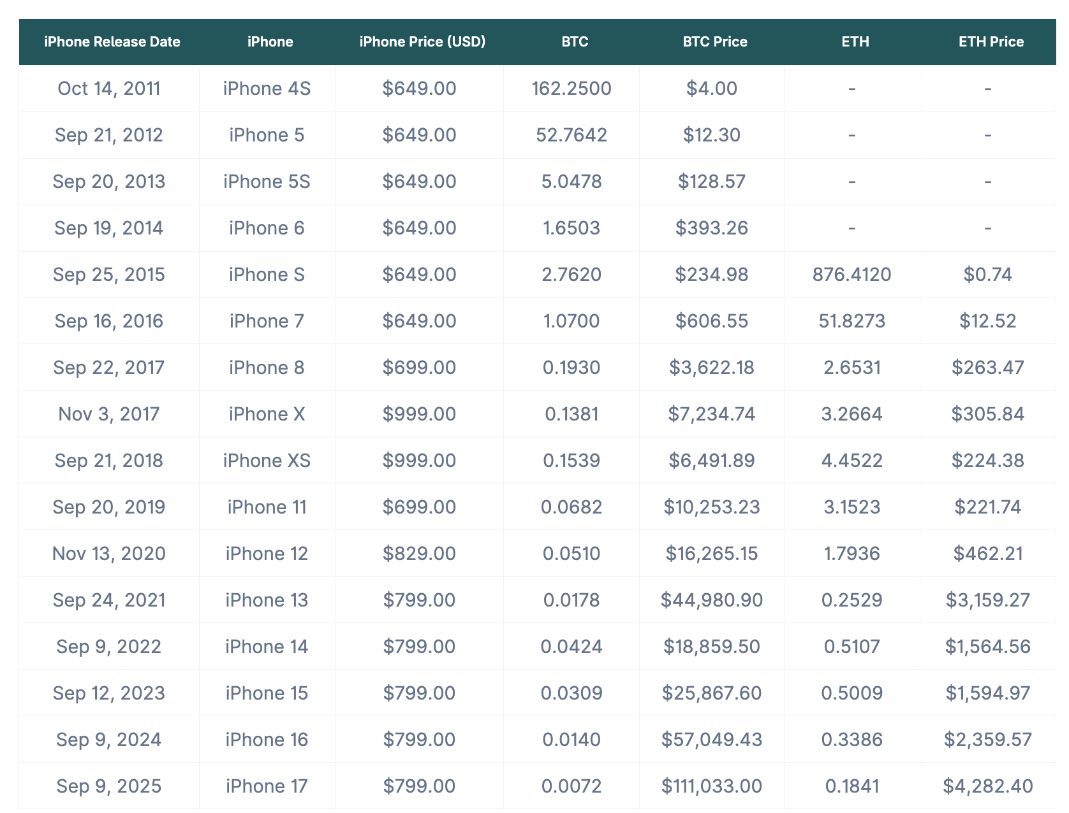Click the $6,491.89 BTC price cell
The height and width of the screenshot is (813, 1069).
coord(712,461)
